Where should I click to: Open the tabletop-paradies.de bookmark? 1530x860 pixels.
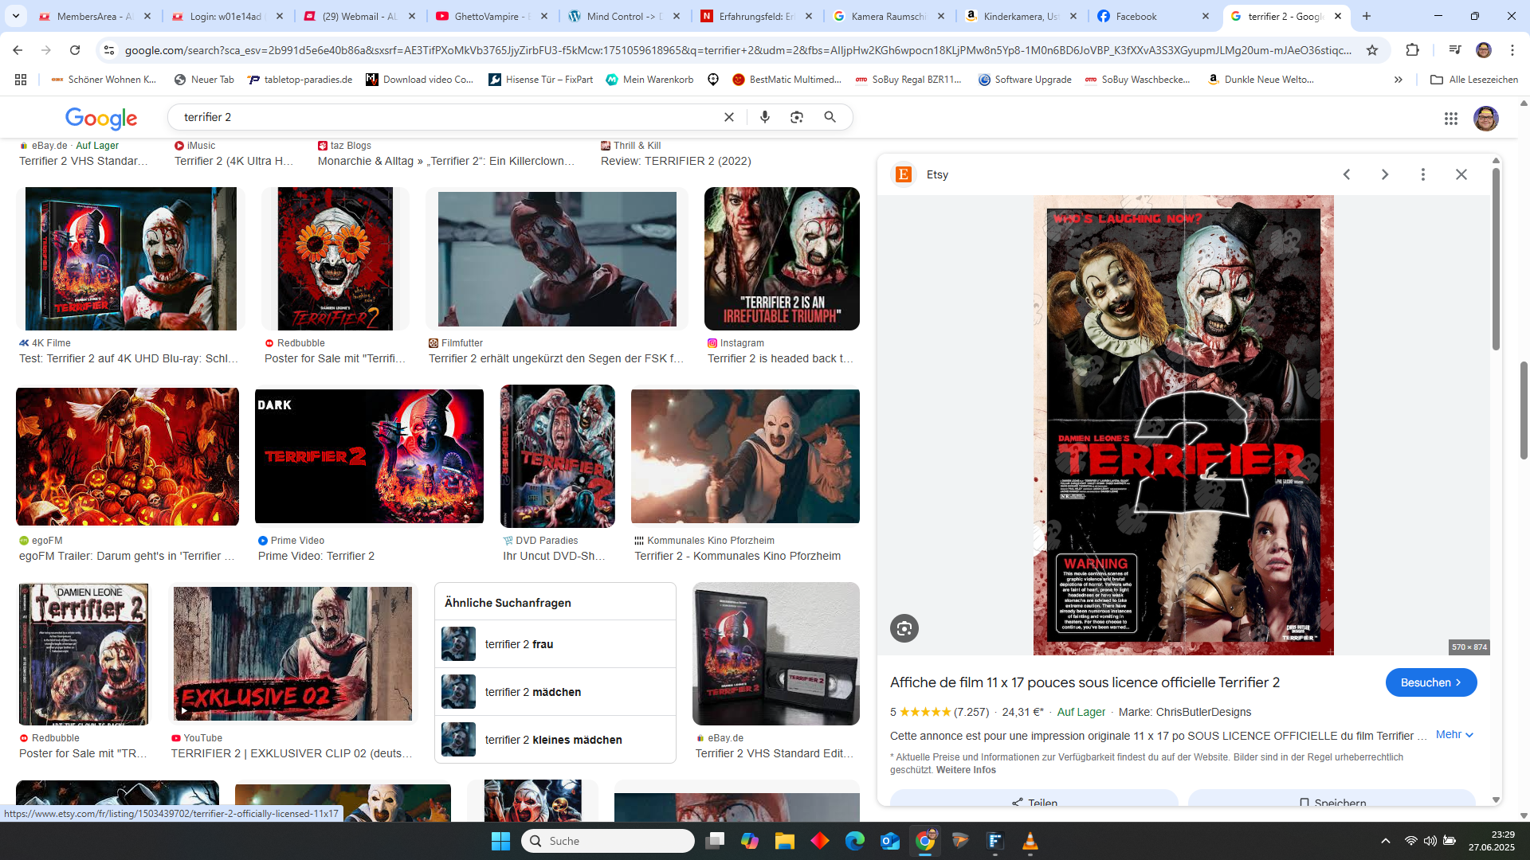[x=300, y=80]
